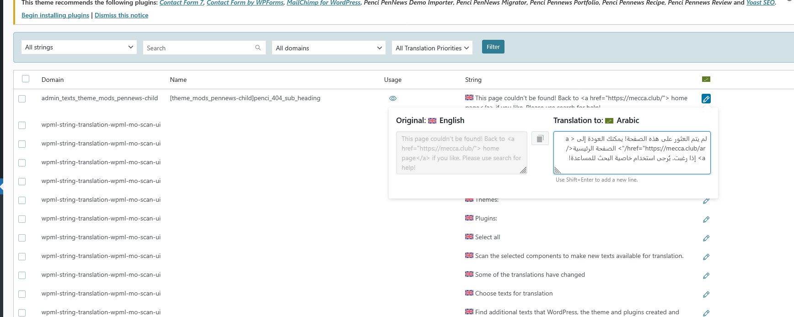Image resolution: width=794 pixels, height=317 pixels.
Task: Click the Arabic flag column header
Action: (706, 79)
